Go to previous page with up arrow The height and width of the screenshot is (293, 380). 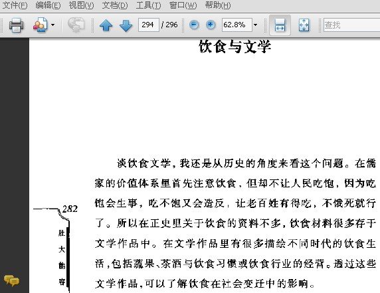click(106, 25)
